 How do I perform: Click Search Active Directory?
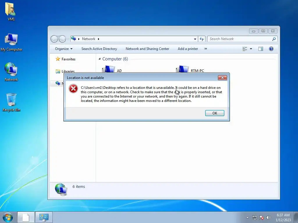99,49
